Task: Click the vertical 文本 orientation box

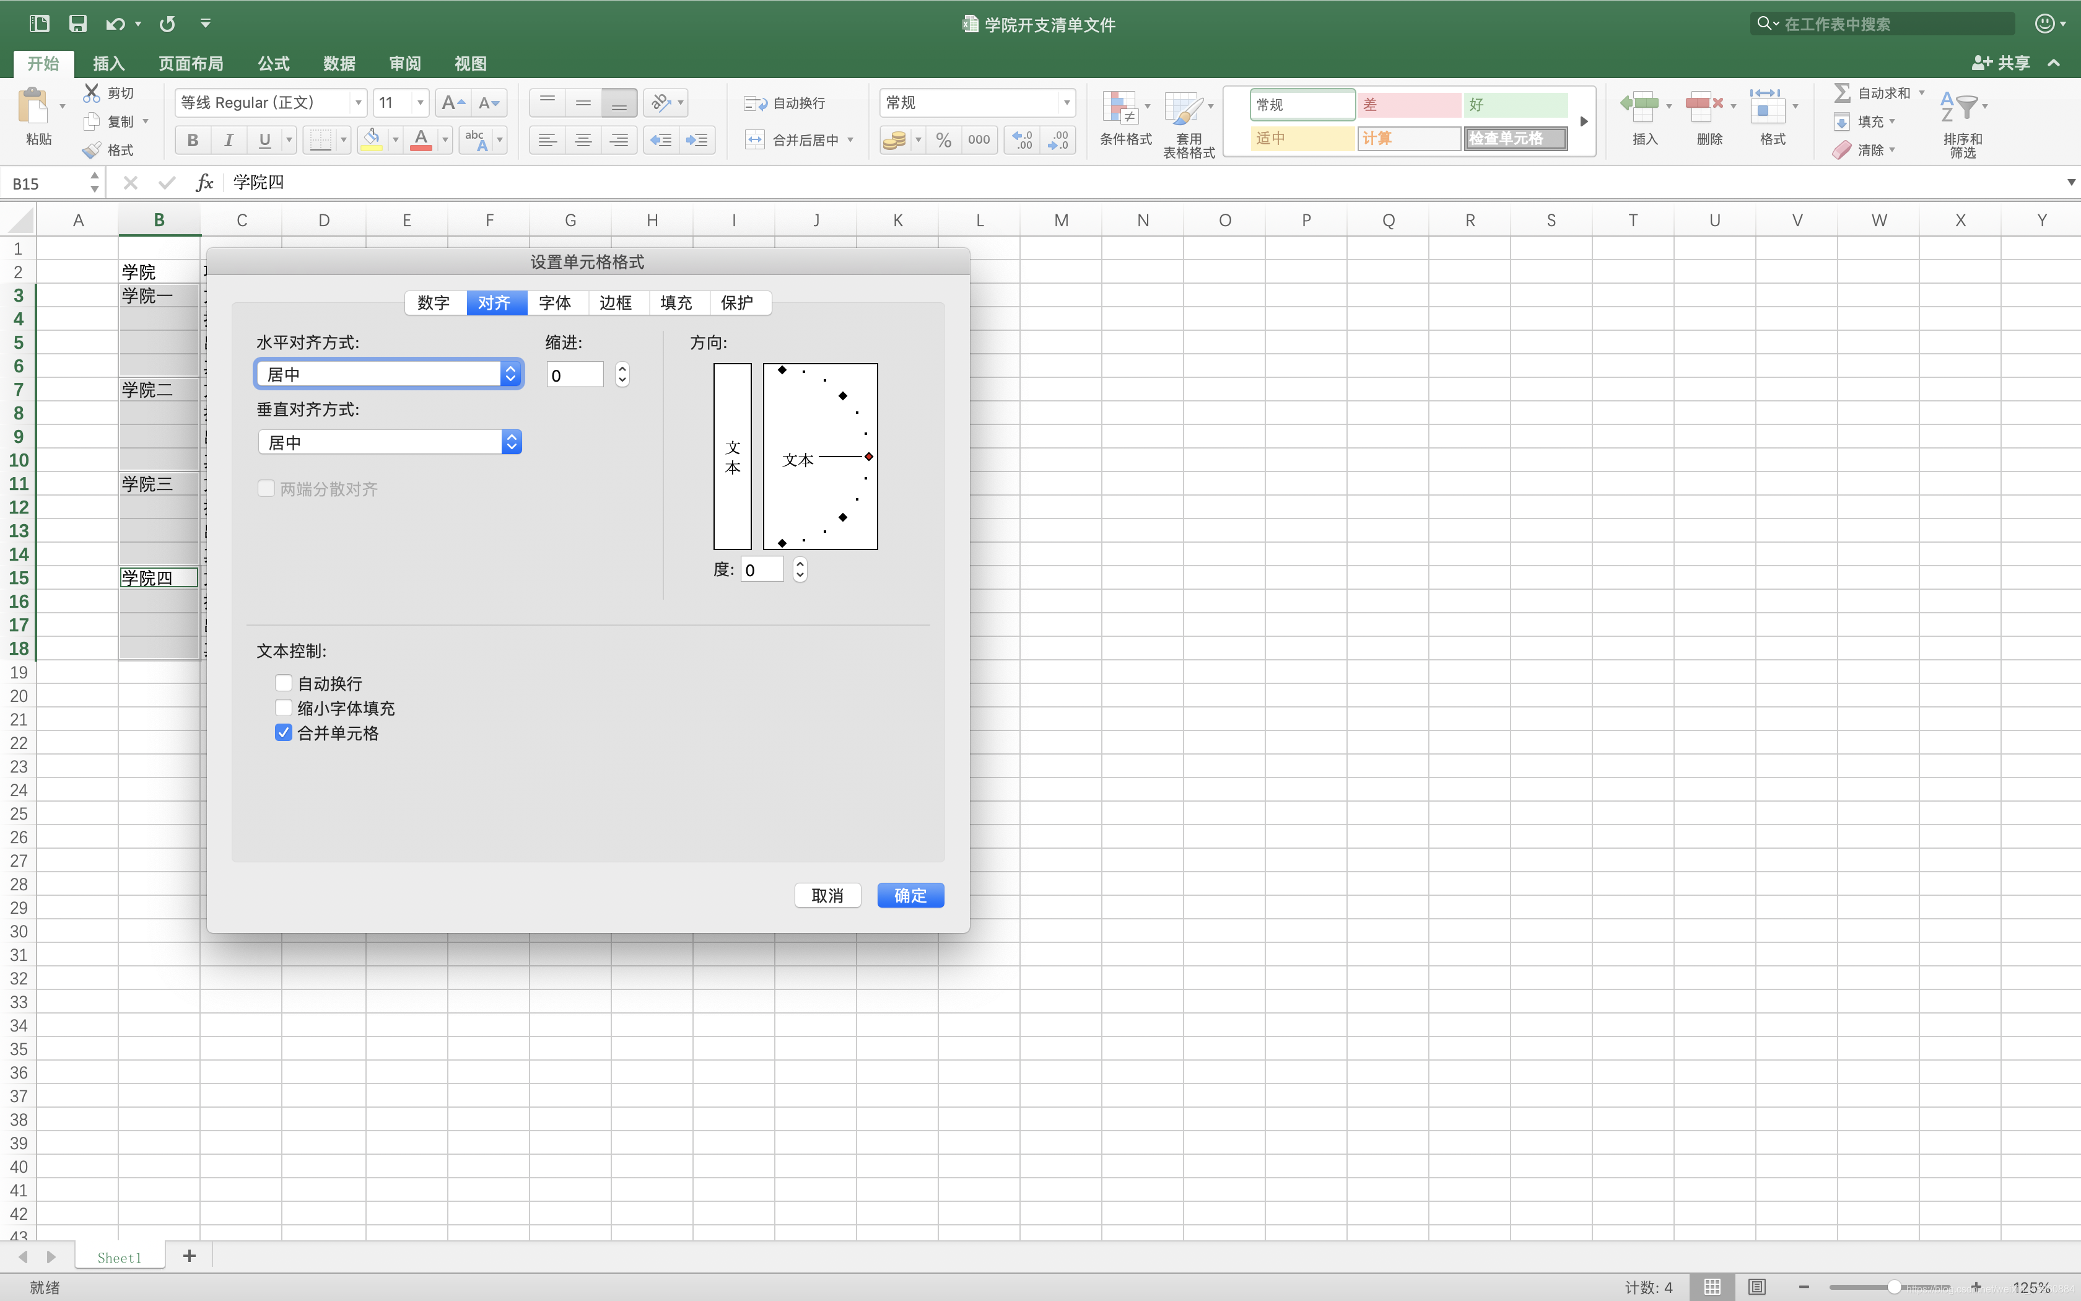Action: click(733, 457)
